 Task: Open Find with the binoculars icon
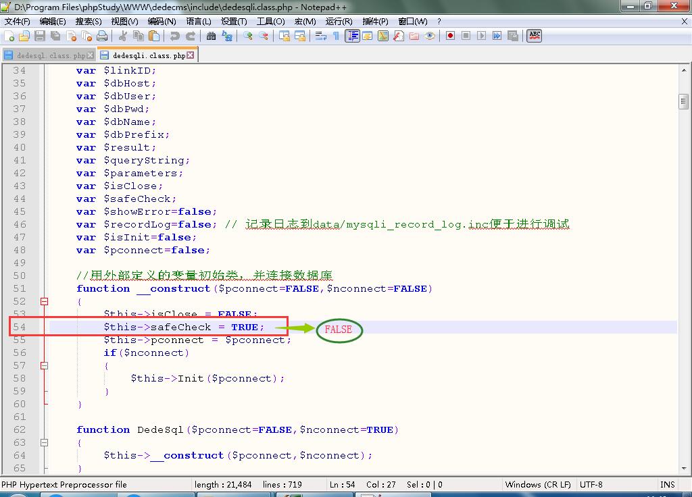[x=210, y=36]
